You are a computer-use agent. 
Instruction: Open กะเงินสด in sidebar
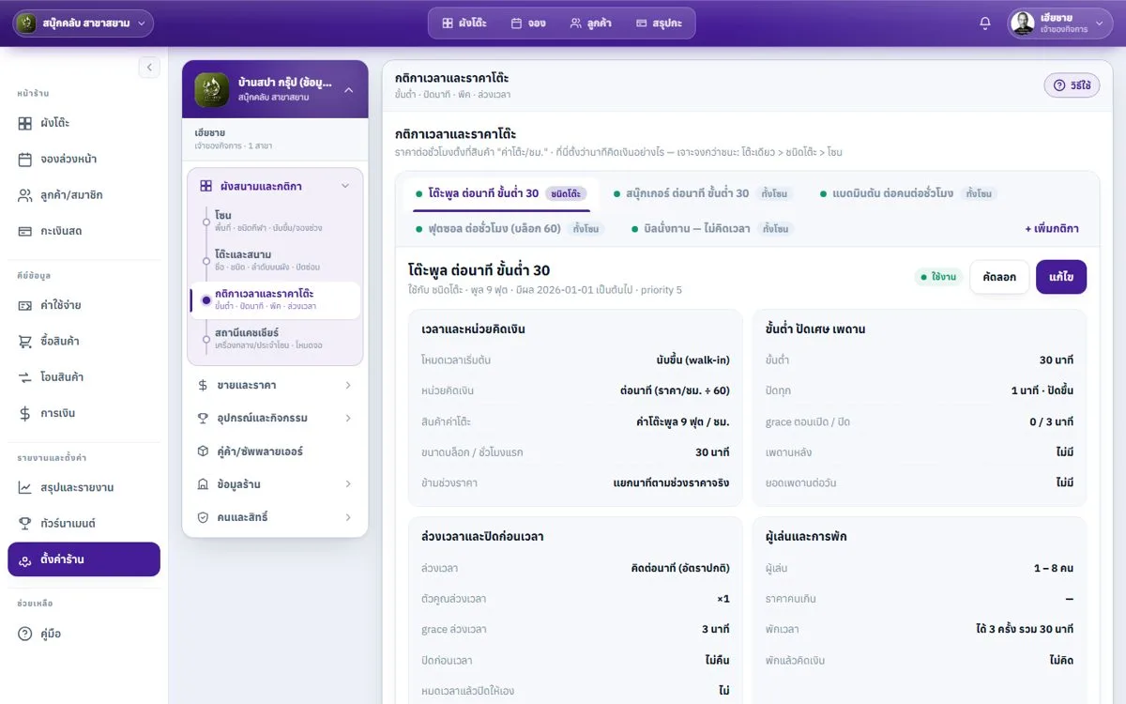[x=84, y=231]
